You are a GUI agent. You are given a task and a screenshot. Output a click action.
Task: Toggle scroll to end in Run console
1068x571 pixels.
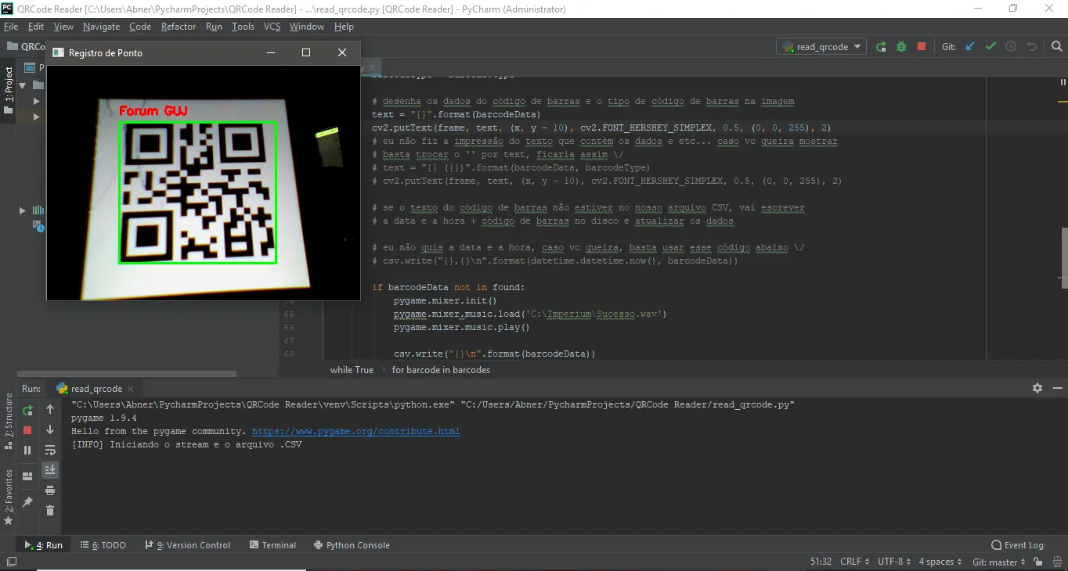pyautogui.click(x=50, y=470)
